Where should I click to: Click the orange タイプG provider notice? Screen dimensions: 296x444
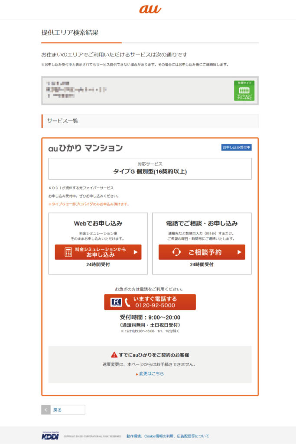pyautogui.click(x=89, y=204)
